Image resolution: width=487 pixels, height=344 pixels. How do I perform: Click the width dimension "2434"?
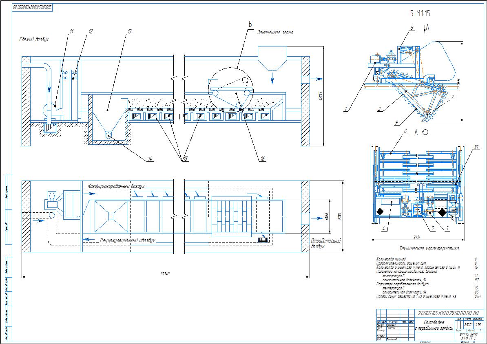(417, 237)
